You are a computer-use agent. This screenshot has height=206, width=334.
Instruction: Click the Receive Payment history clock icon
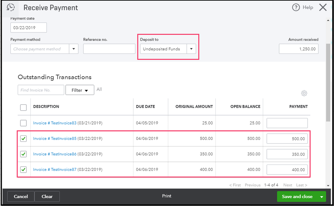[11, 7]
